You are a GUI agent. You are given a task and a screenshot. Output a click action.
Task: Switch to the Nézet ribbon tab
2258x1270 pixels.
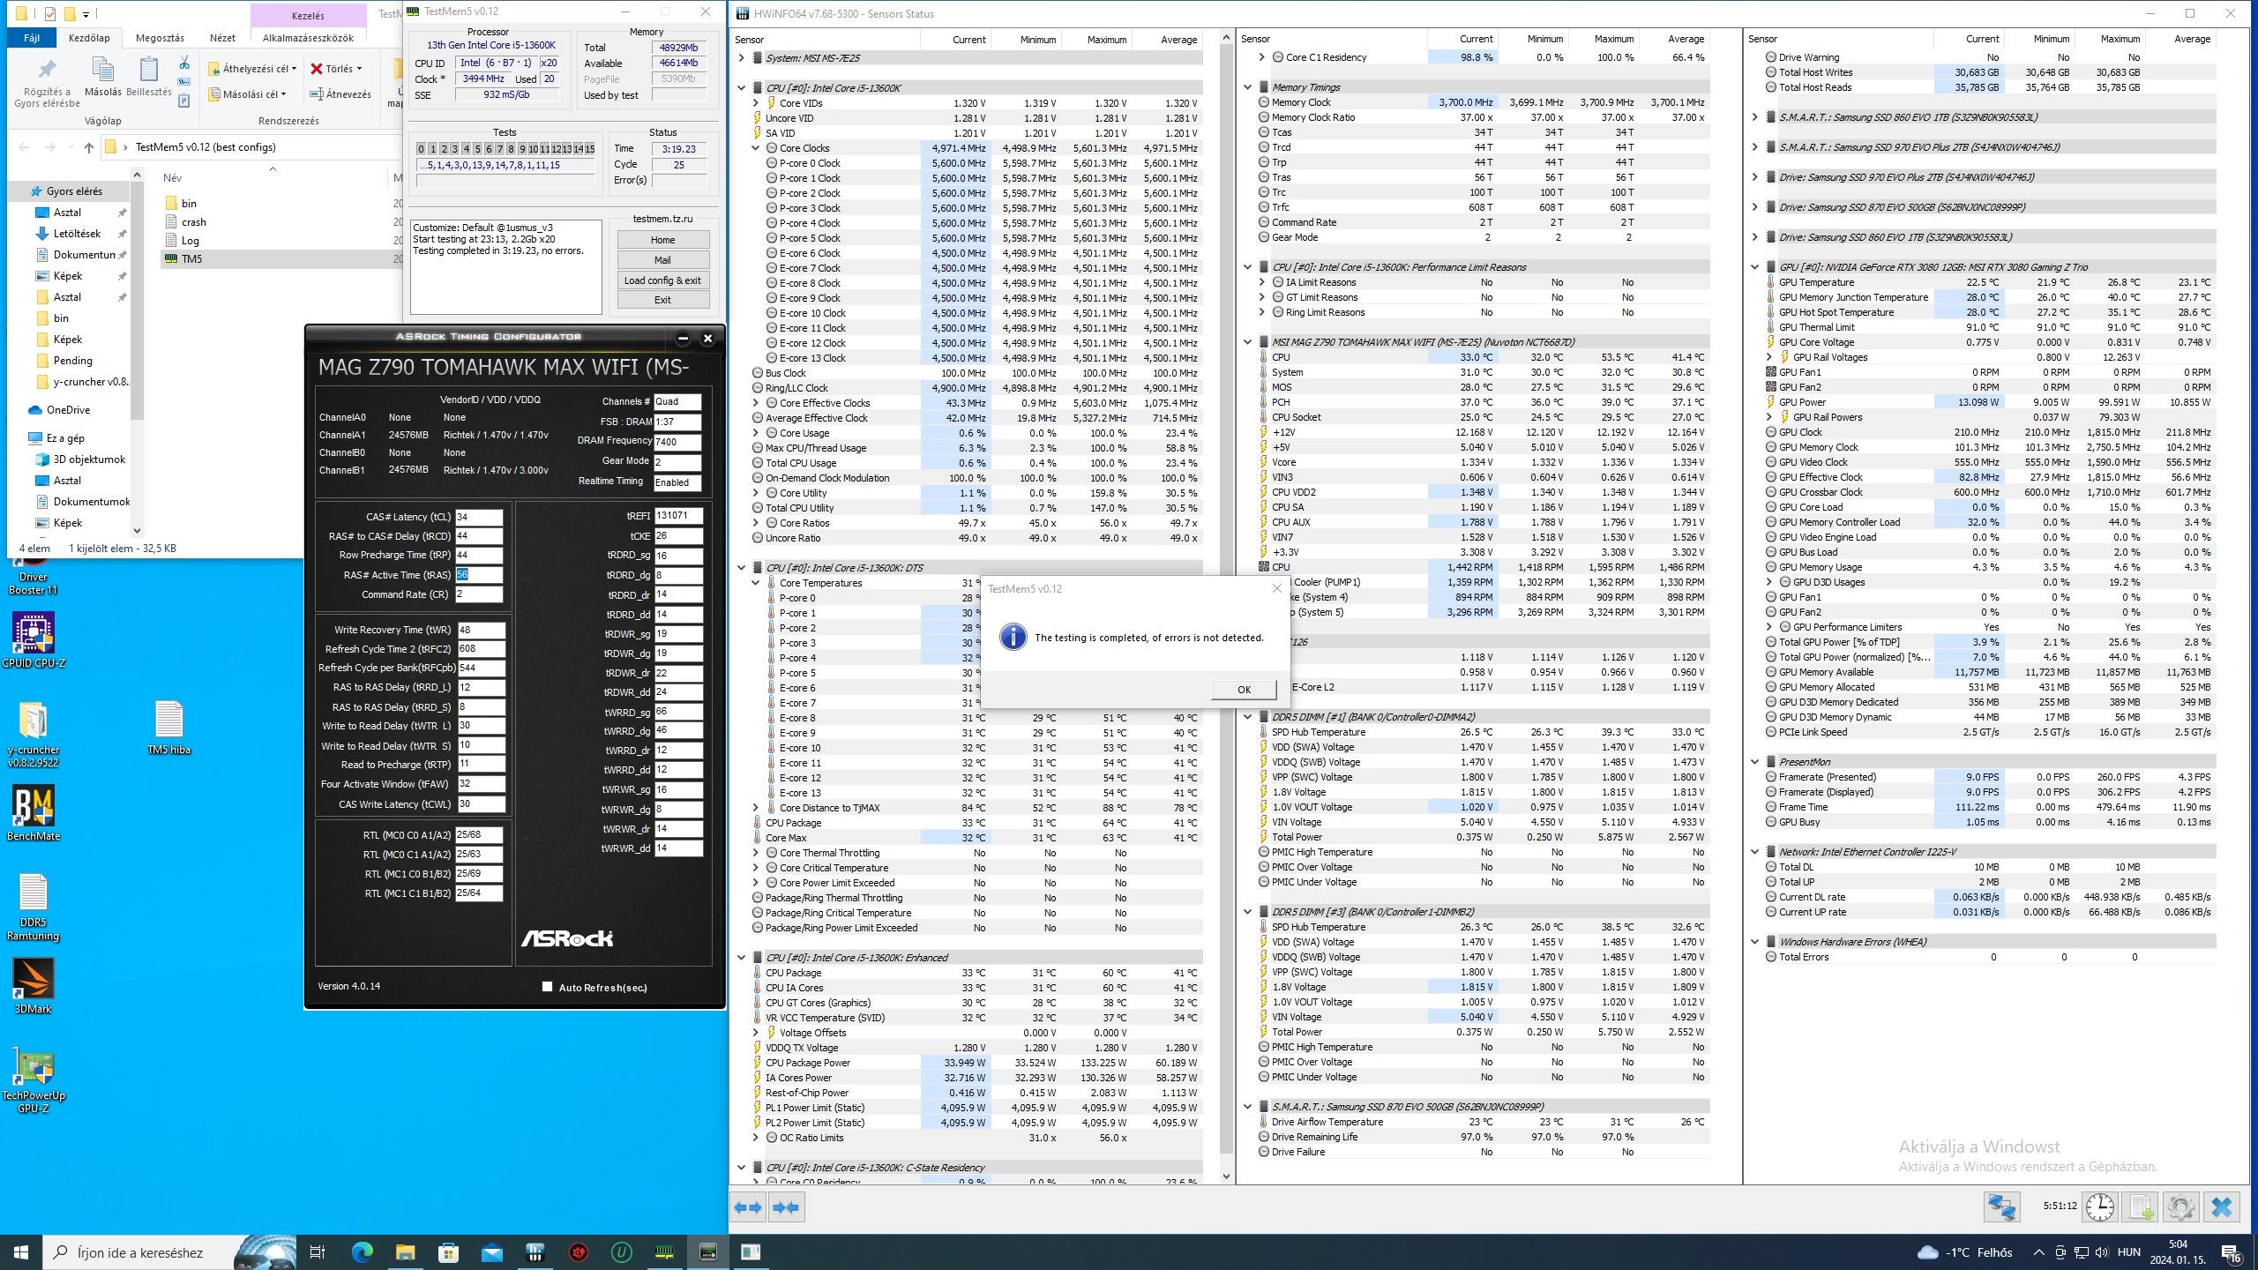222,38
